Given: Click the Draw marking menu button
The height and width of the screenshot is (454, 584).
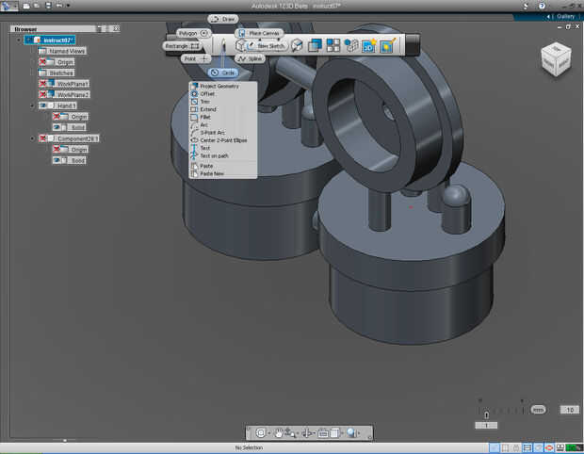Looking at the screenshot, I should pyautogui.click(x=223, y=19).
